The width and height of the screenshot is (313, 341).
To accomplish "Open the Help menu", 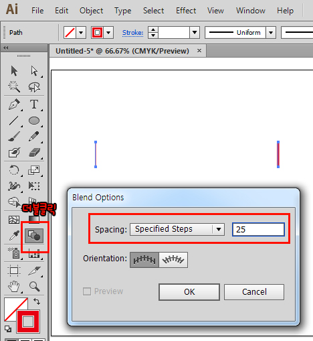I will pyautogui.click(x=286, y=11).
